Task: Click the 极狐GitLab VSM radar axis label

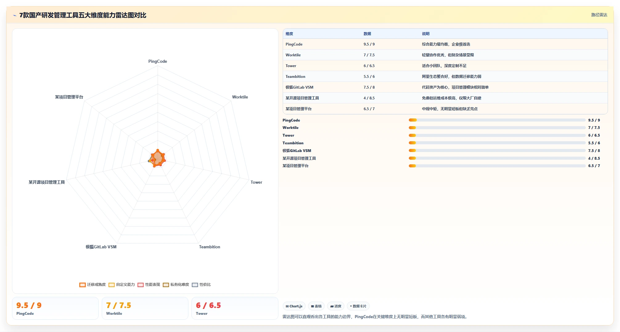Action: click(x=101, y=247)
